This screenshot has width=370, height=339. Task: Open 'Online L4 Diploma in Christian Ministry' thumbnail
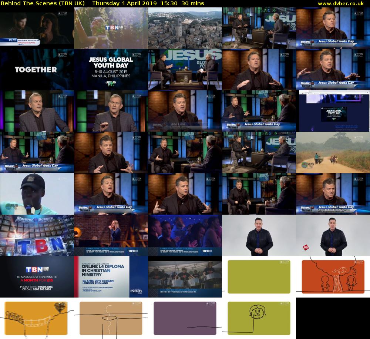pyautogui.click(x=111, y=277)
